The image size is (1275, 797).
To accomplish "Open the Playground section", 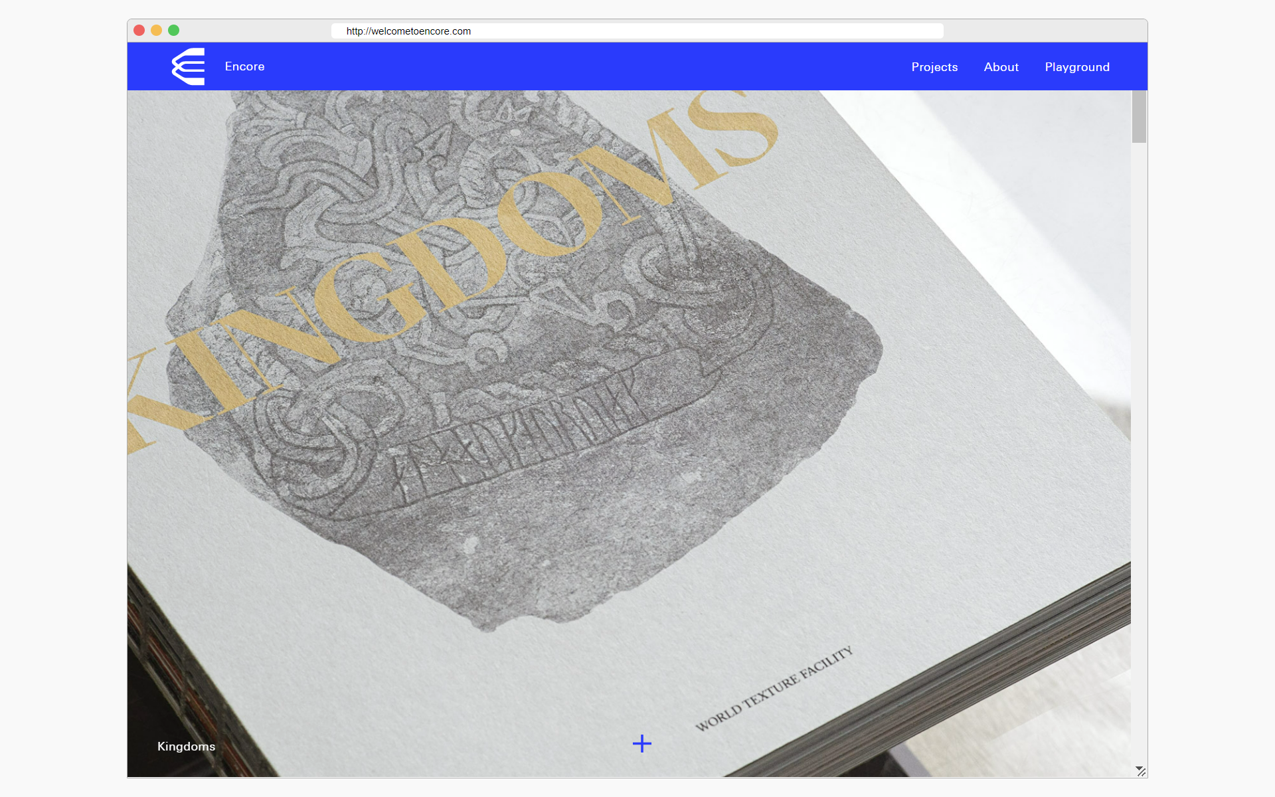I will pyautogui.click(x=1076, y=67).
